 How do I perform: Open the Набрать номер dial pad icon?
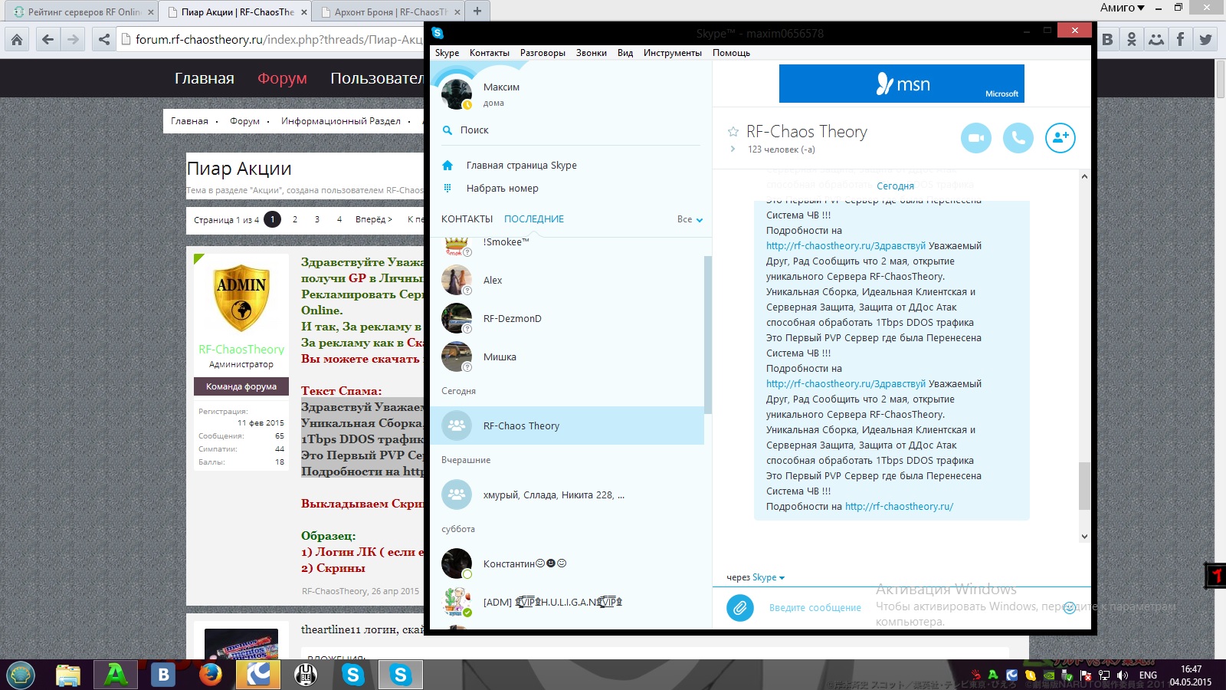click(447, 189)
